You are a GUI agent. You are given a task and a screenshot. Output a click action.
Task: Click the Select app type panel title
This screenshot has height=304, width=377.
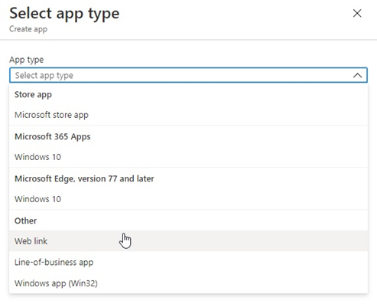[64, 14]
